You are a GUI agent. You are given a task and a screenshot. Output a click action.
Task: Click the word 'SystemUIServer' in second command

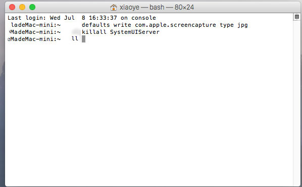tap(135, 32)
